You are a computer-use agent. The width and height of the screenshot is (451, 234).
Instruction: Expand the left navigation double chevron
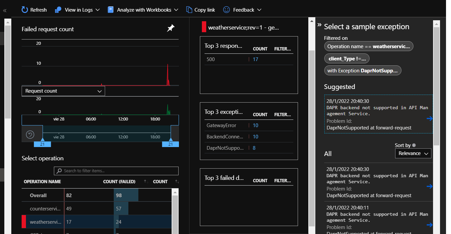(5, 11)
